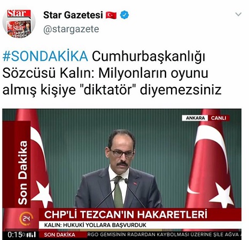Click the red CANLI live badge
Screen dimensions: 249x240
(219, 118)
